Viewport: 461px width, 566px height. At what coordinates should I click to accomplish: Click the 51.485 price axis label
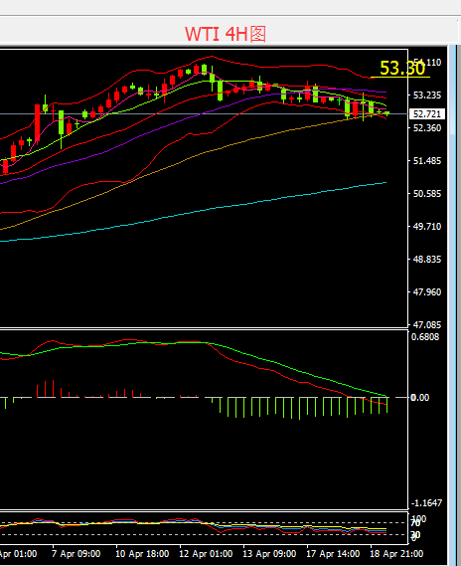(x=427, y=161)
